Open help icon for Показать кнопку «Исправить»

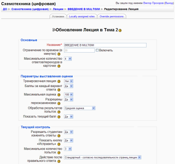(x=59, y=144)
